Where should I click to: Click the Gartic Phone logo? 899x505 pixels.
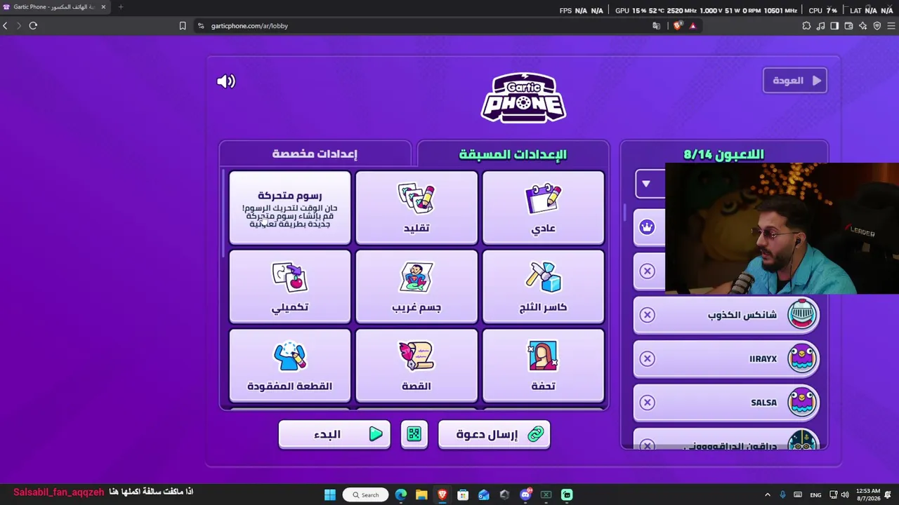point(523,97)
